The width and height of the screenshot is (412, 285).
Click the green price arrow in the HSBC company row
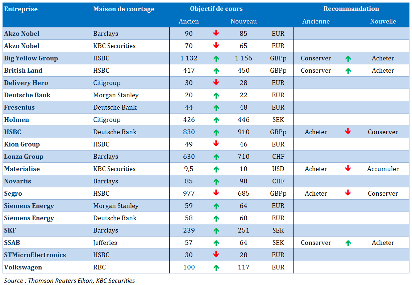[216, 132]
